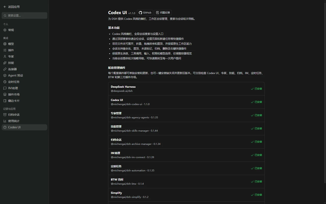Viewport: 326px width, 204px height.
Task: Click 已安装 status for 技能管理
Action: (256, 129)
